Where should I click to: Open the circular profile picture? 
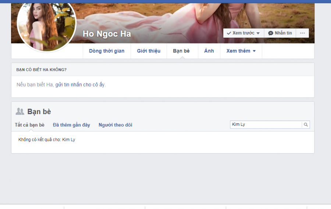[x=46, y=26]
